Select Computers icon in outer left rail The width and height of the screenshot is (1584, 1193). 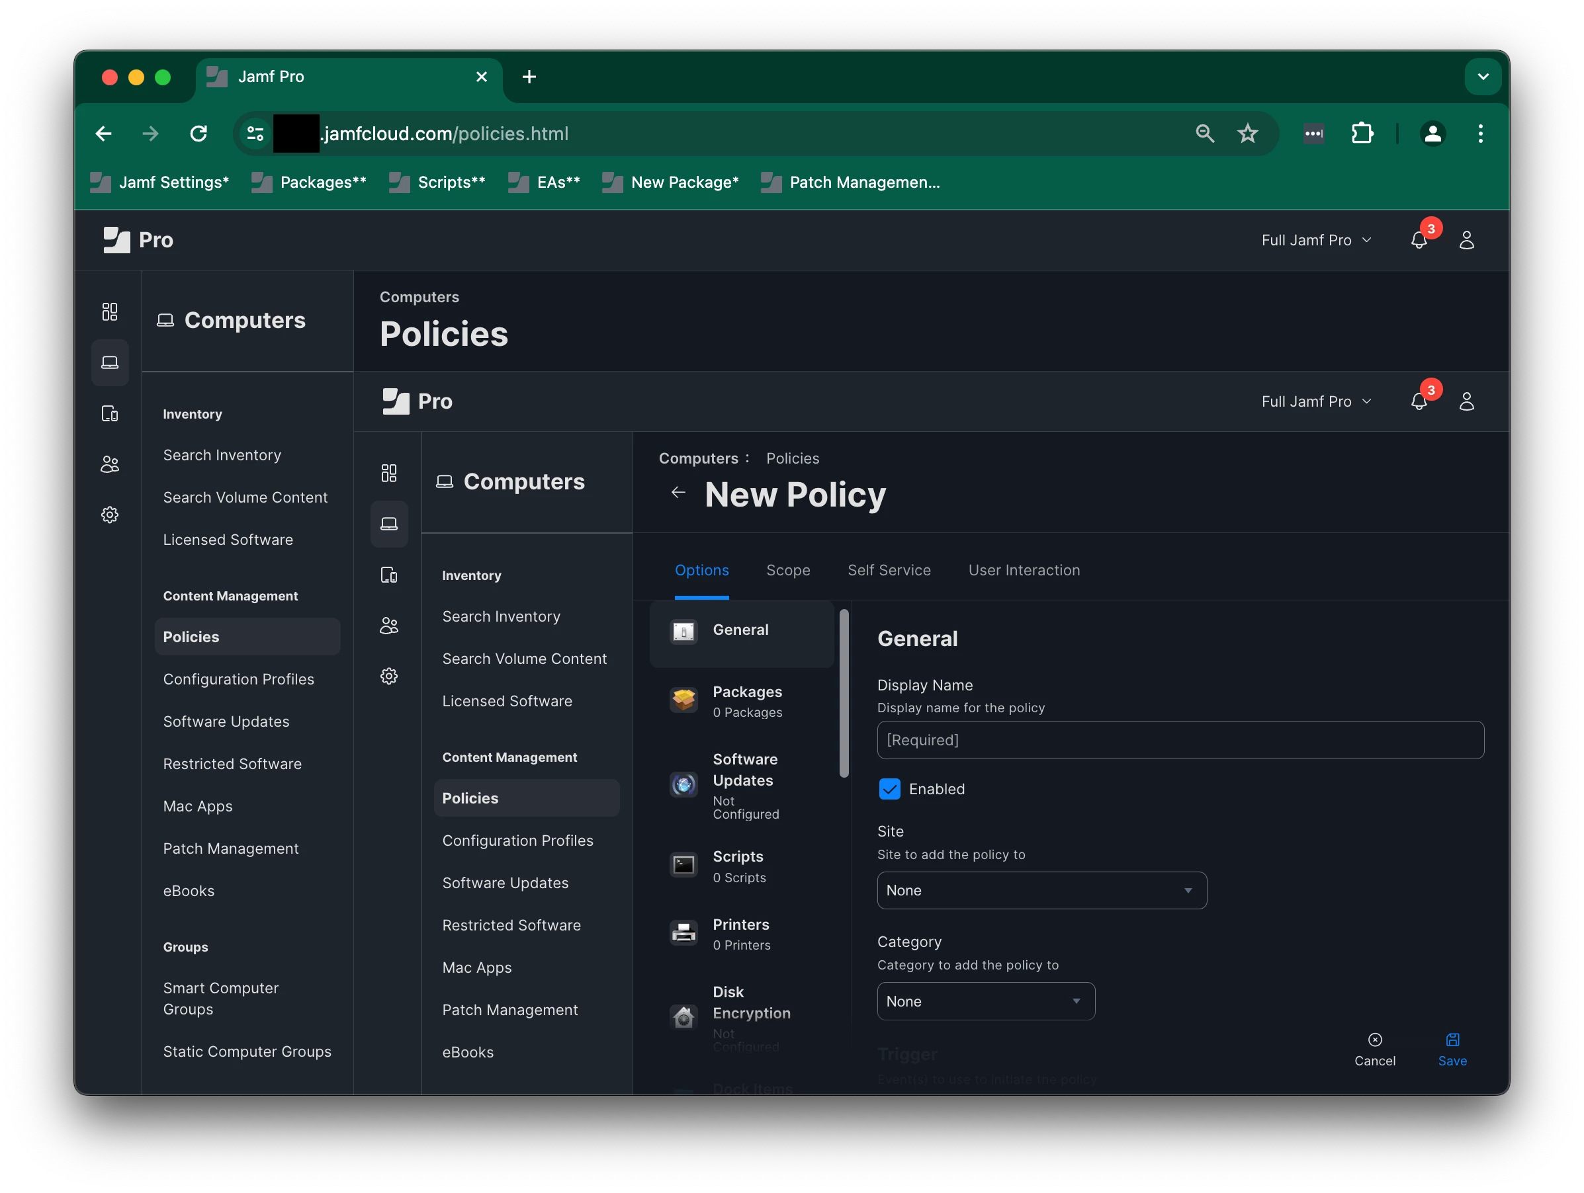(x=110, y=363)
